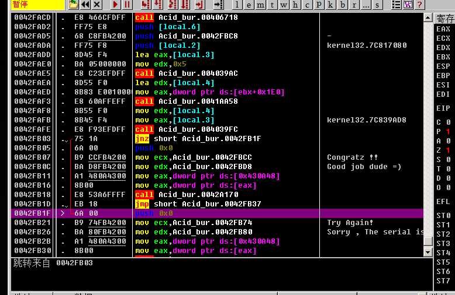Open Handles window with H button

click(x=295, y=4)
